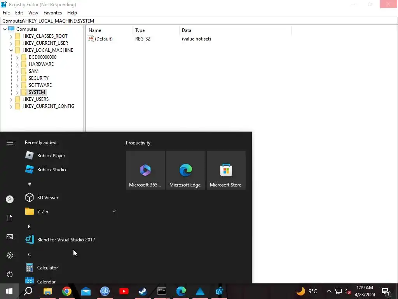Image resolution: width=398 pixels, height=299 pixels.
Task: Open qBittorrent from the taskbar
Action: point(105,291)
